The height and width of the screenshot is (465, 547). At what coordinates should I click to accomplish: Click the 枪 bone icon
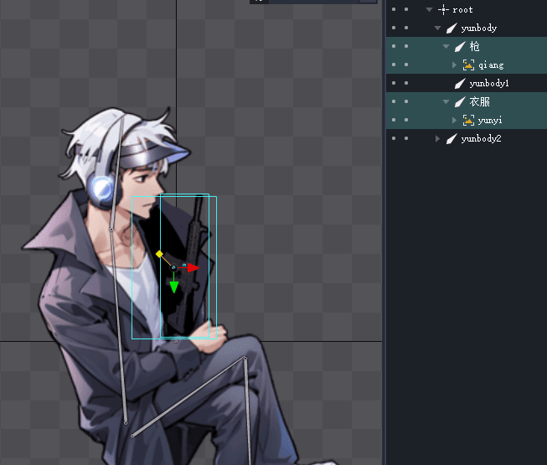pos(459,47)
